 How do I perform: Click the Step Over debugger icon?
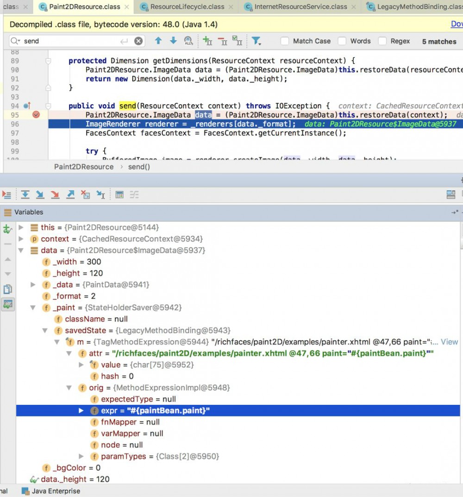pos(25,195)
